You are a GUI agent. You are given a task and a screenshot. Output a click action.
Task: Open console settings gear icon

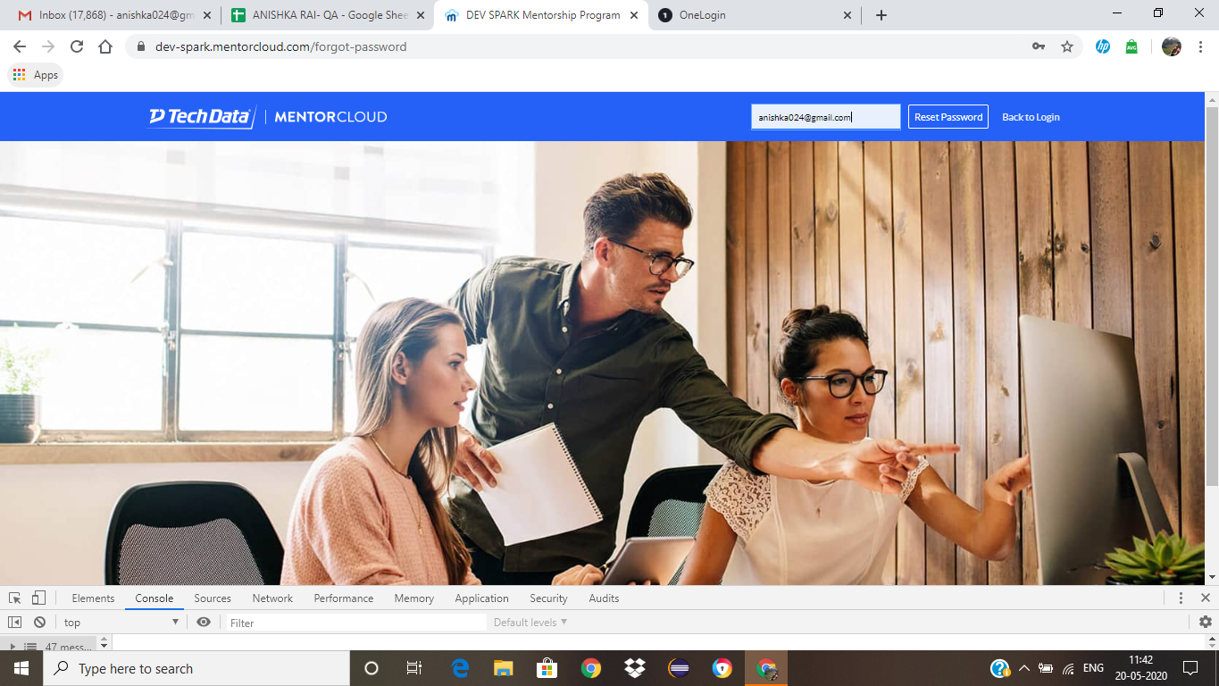(1206, 623)
